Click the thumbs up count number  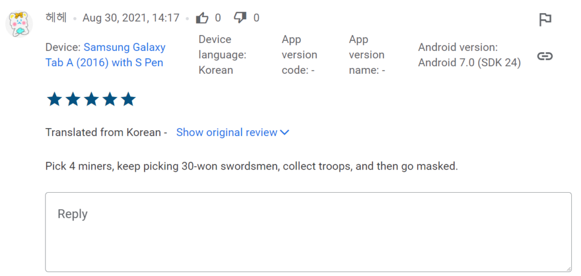pos(218,18)
